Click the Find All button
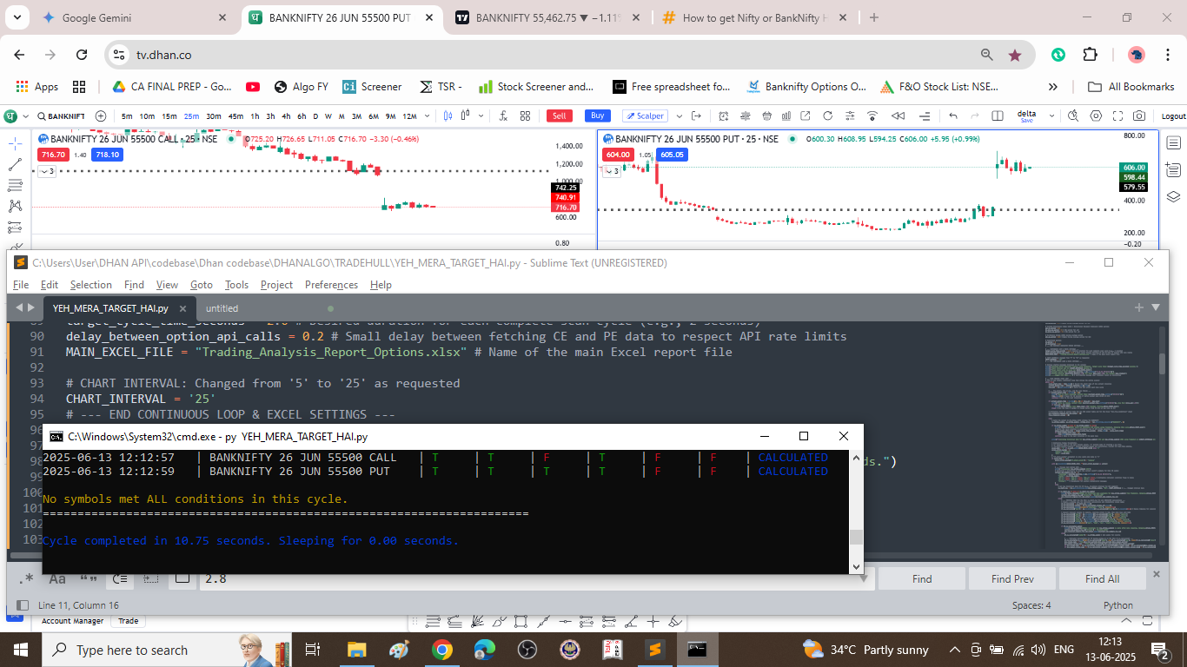The image size is (1187, 667). tap(1102, 578)
